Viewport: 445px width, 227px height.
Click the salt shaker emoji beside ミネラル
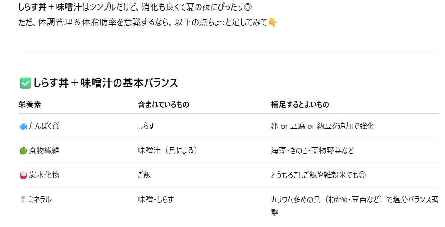23,199
